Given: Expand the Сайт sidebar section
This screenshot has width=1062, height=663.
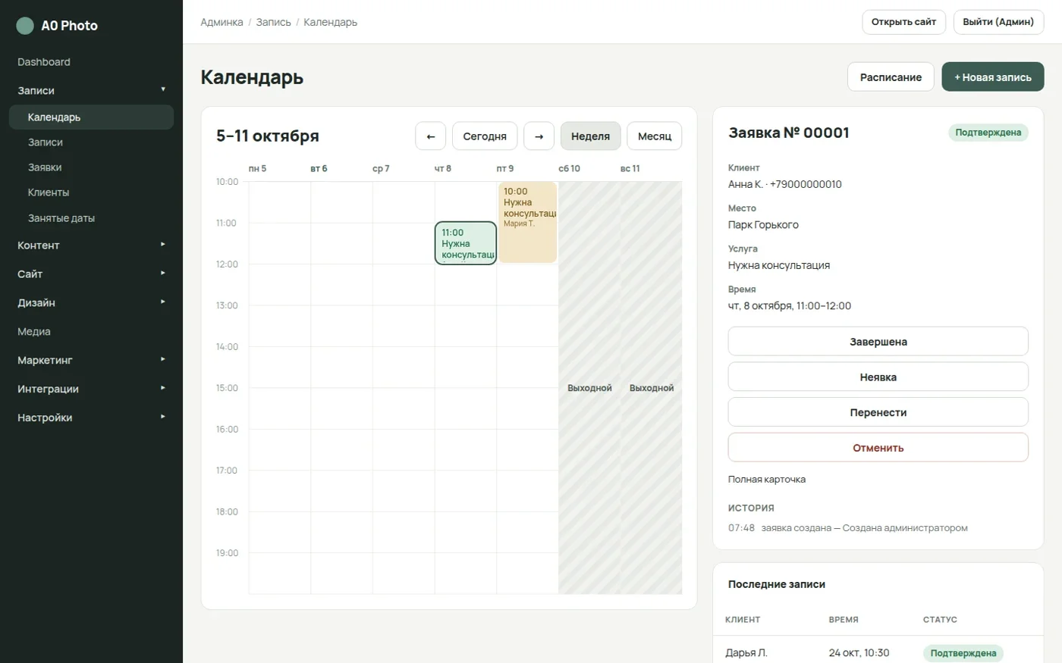Looking at the screenshot, I should (x=91, y=274).
